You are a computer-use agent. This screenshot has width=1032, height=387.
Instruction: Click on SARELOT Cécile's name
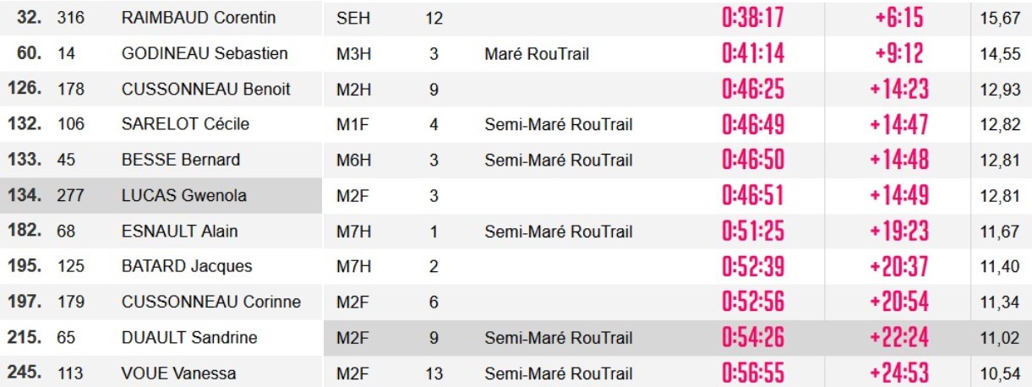click(185, 124)
